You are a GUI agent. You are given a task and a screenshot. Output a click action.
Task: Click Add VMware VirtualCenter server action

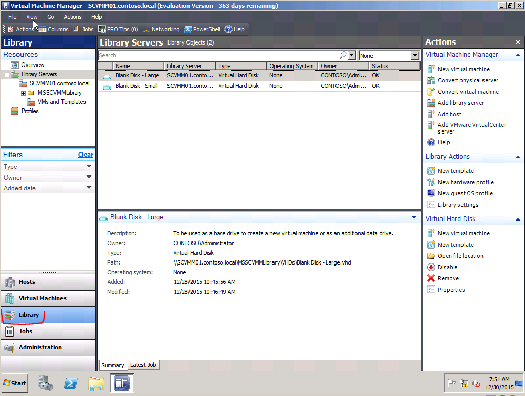click(x=467, y=128)
